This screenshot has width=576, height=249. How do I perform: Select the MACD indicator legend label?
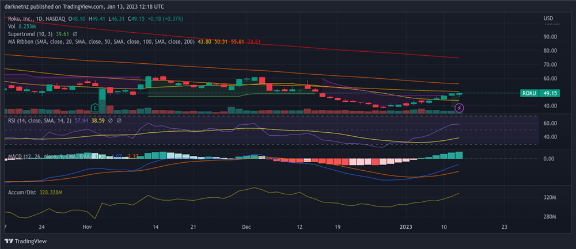17,156
